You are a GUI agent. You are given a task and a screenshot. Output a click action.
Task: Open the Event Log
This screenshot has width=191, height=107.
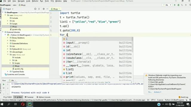183,97
